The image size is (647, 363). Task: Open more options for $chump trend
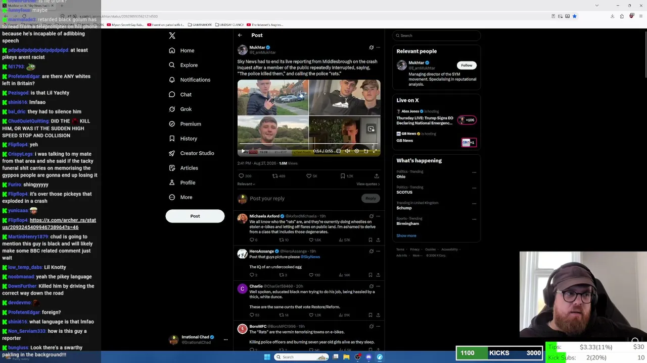(474, 204)
